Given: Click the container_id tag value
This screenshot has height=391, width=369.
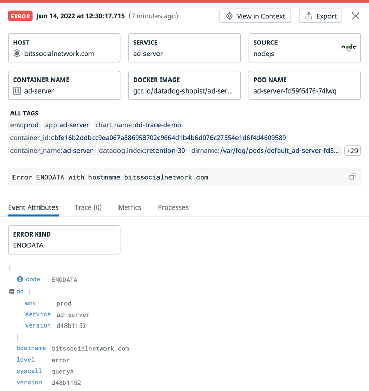Looking at the screenshot, I should pyautogui.click(x=168, y=138).
